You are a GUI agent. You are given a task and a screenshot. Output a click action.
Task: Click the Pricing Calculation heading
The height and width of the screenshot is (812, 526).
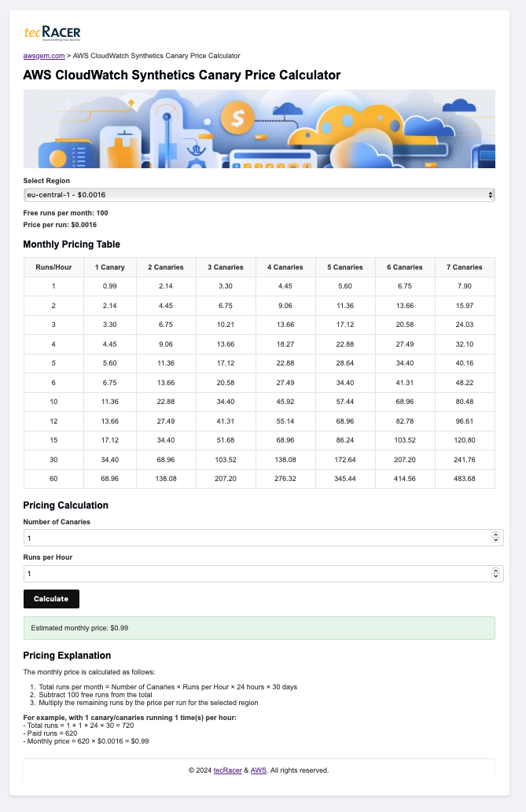[x=66, y=505]
